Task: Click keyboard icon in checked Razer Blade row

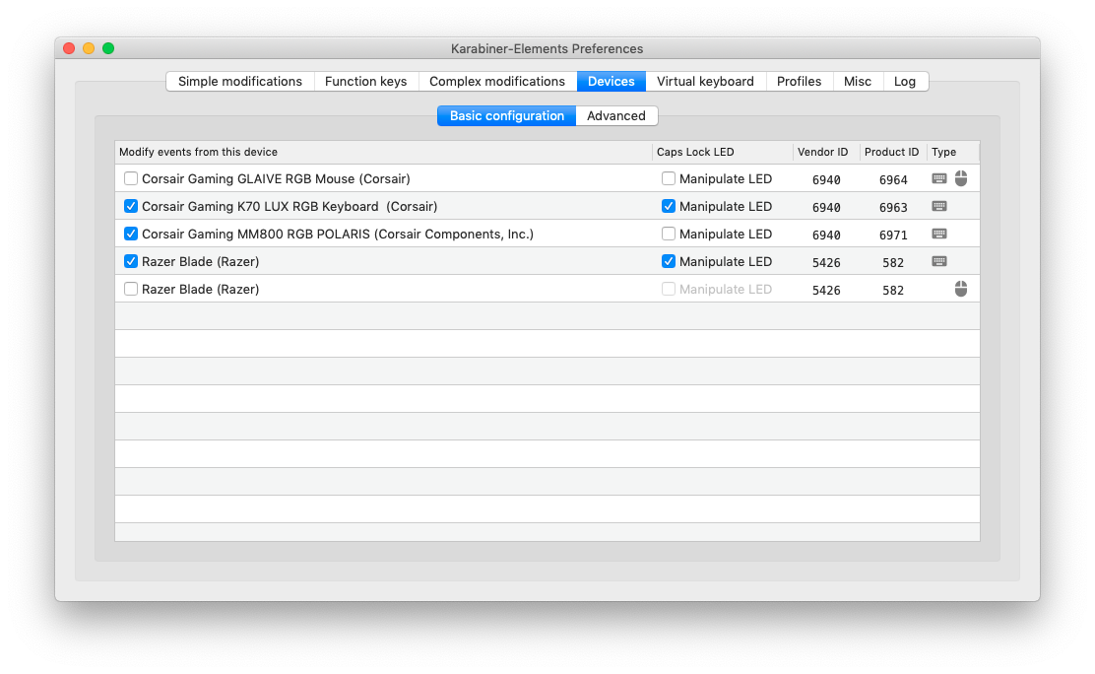Action: [x=939, y=261]
